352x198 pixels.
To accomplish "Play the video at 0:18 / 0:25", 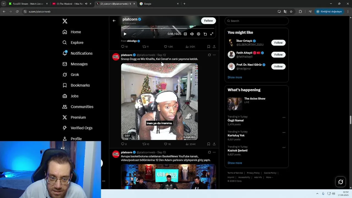I will pyautogui.click(x=125, y=34).
